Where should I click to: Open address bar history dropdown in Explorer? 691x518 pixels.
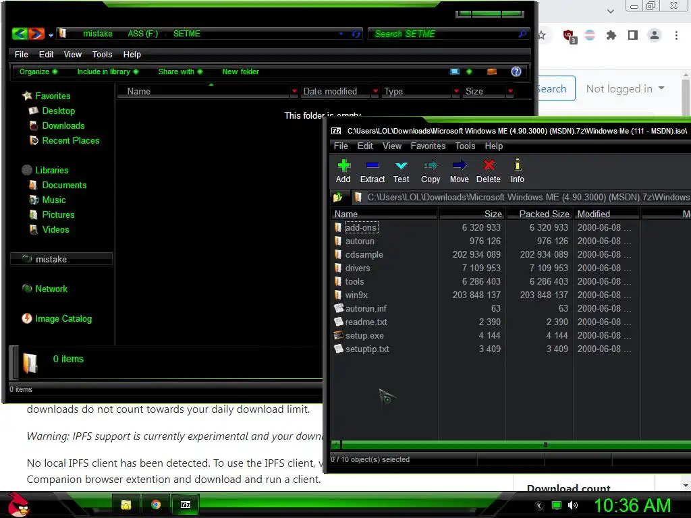click(341, 34)
